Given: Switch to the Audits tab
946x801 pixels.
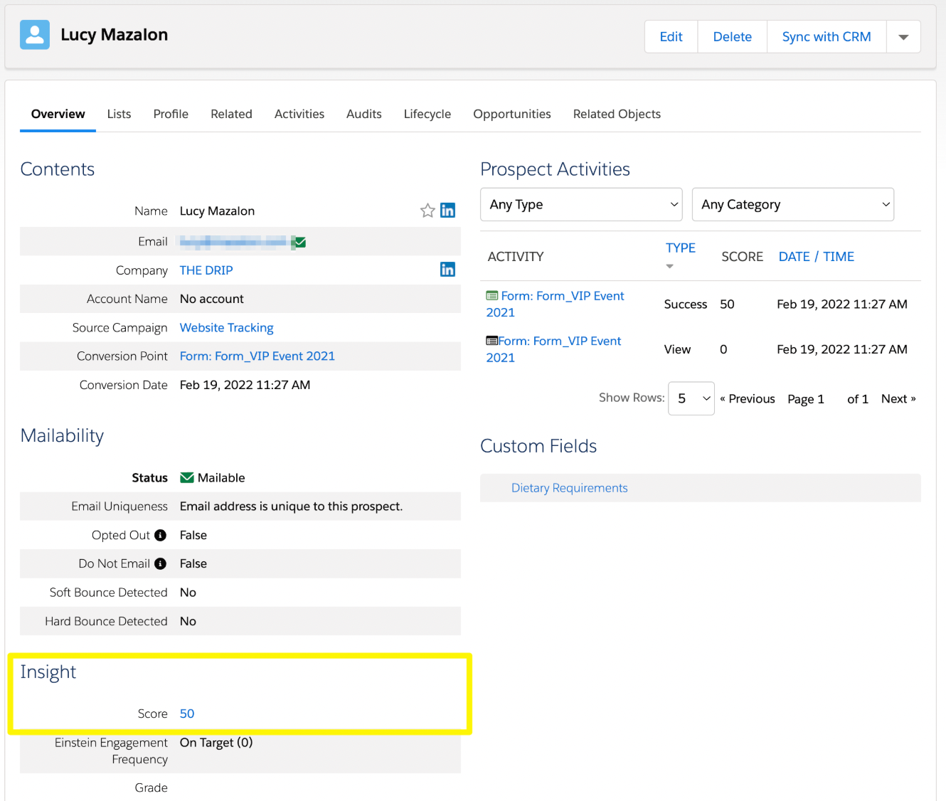Looking at the screenshot, I should [x=364, y=114].
